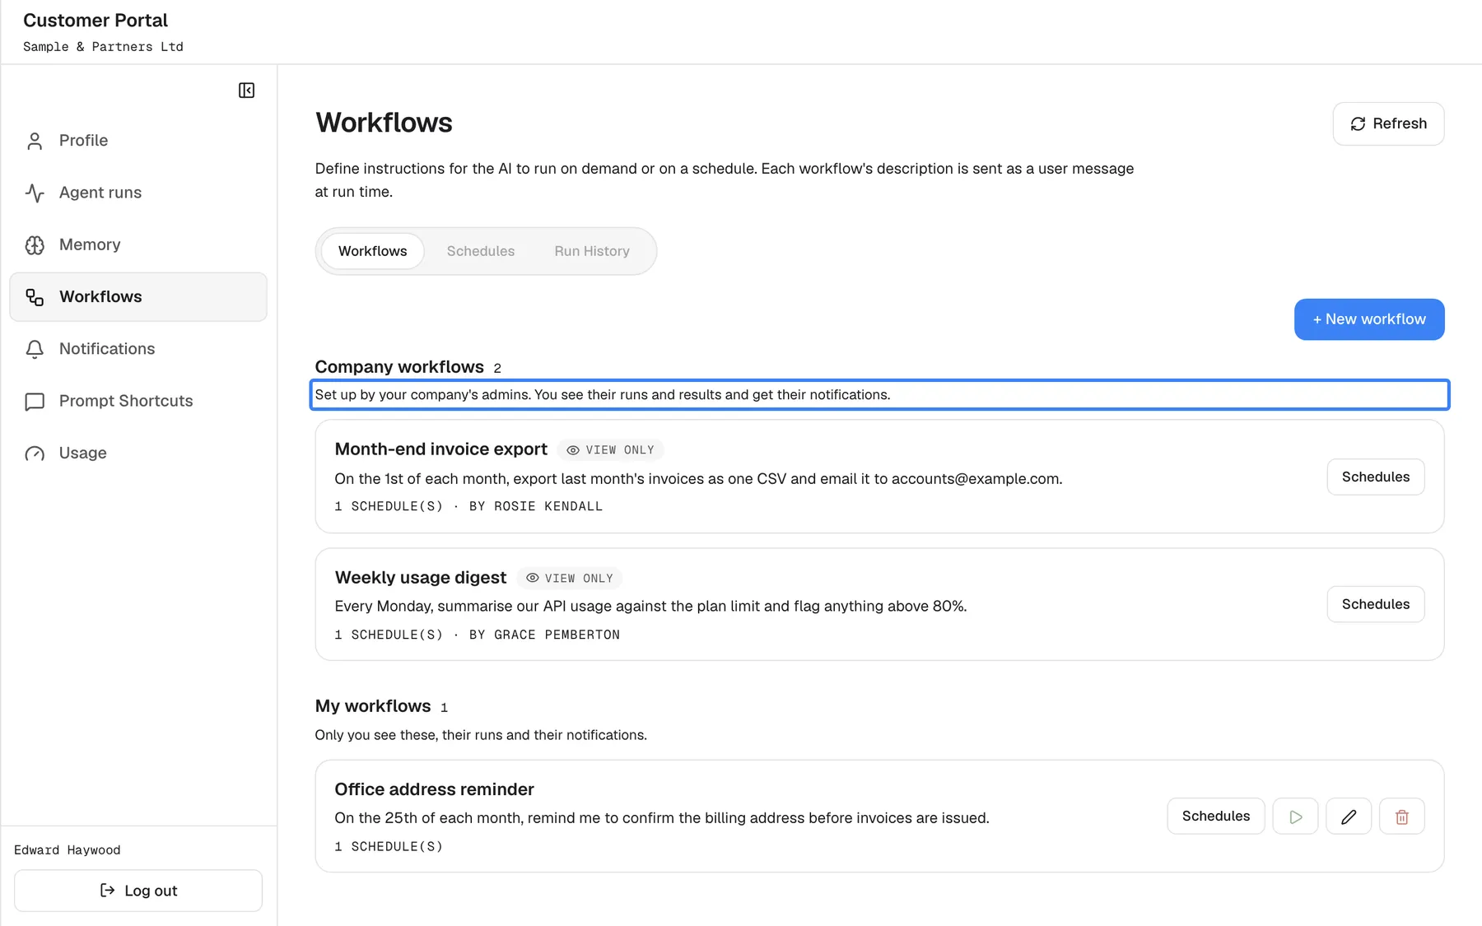
Task: Open Profile from the sidebar
Action: [x=138, y=141]
